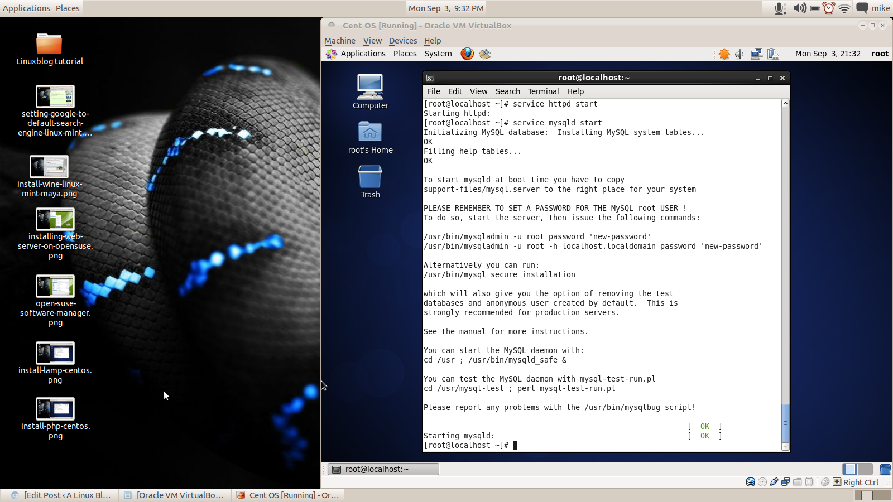This screenshot has height=502, width=893.
Task: Switch to the first host workspace
Action: 865,495
